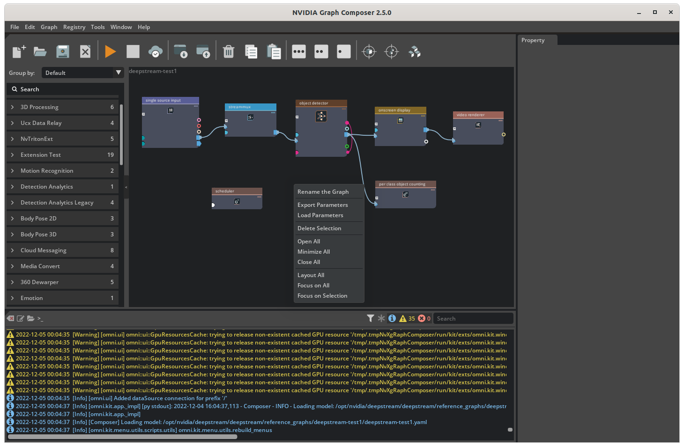
Task: Expand the Extension Test category
Action: coord(62,155)
